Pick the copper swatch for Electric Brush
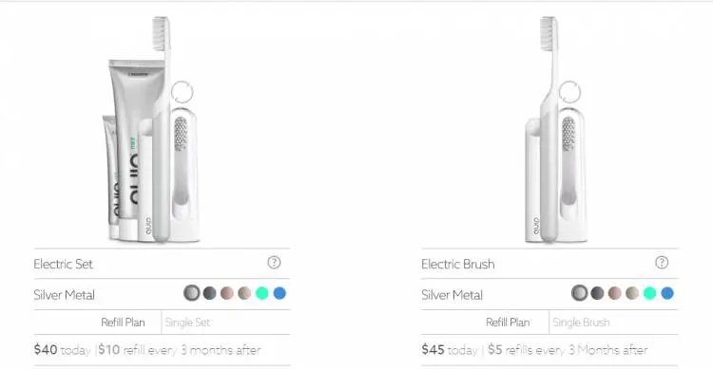This screenshot has height=369, width=713. coord(615,293)
